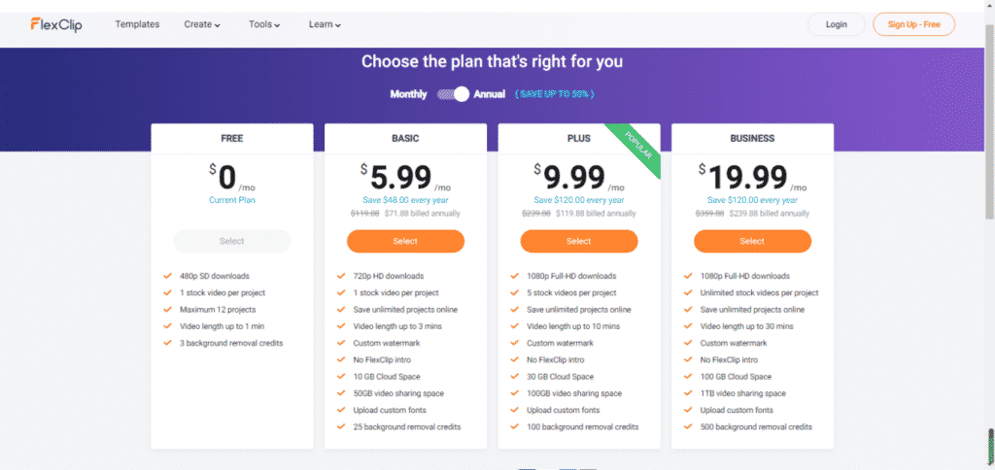The width and height of the screenshot is (995, 470).
Task: Click checkmark next to 100 background removal credits
Action: 515,427
